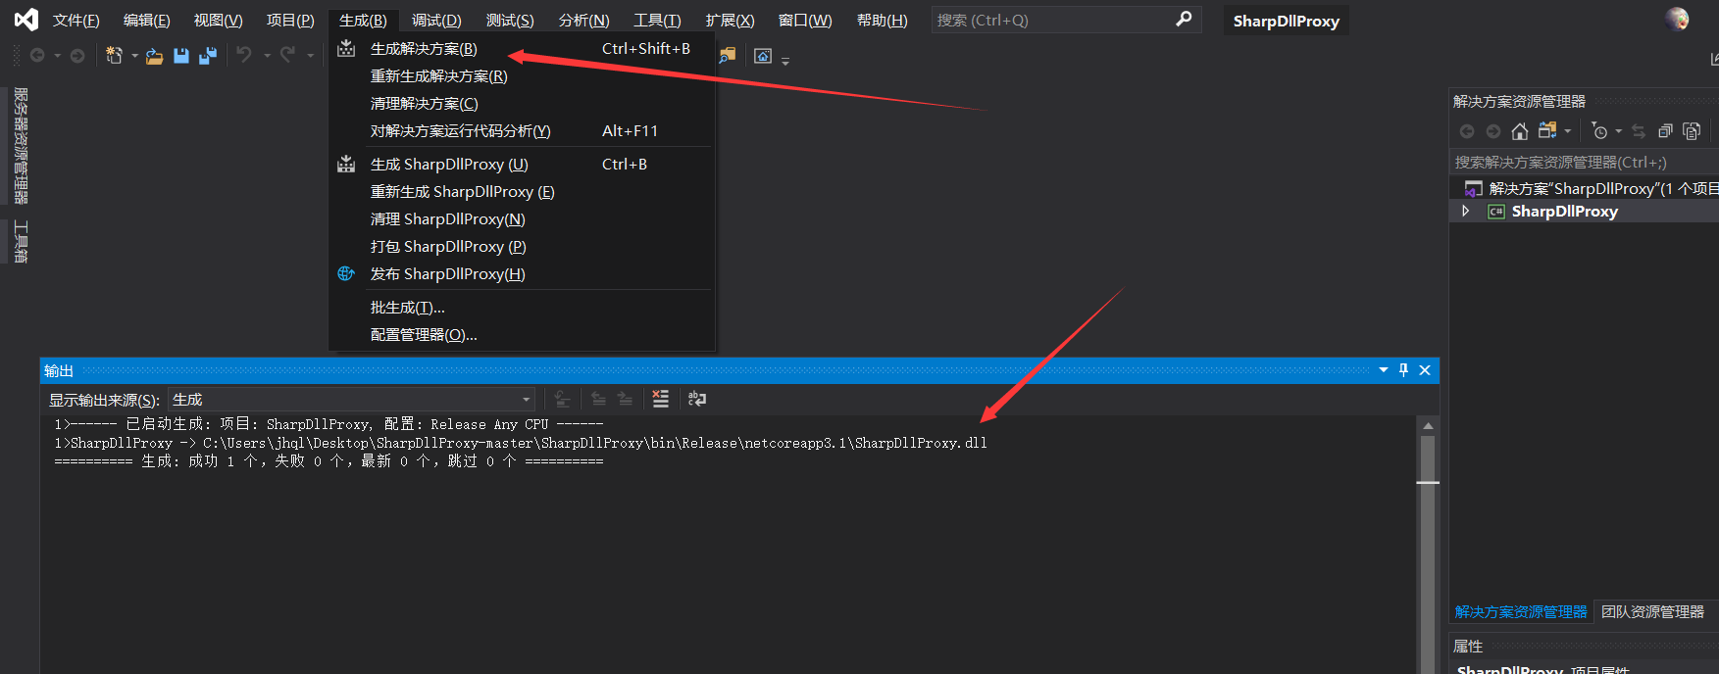The width and height of the screenshot is (1719, 674).
Task: Click the redo toolbar icon
Action: 287,56
